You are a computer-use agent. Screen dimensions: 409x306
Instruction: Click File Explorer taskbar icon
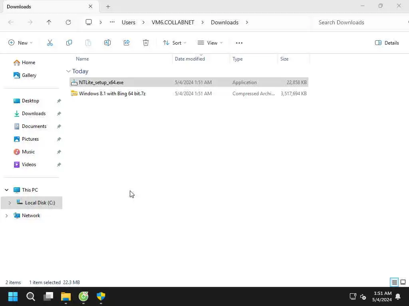(x=66, y=296)
